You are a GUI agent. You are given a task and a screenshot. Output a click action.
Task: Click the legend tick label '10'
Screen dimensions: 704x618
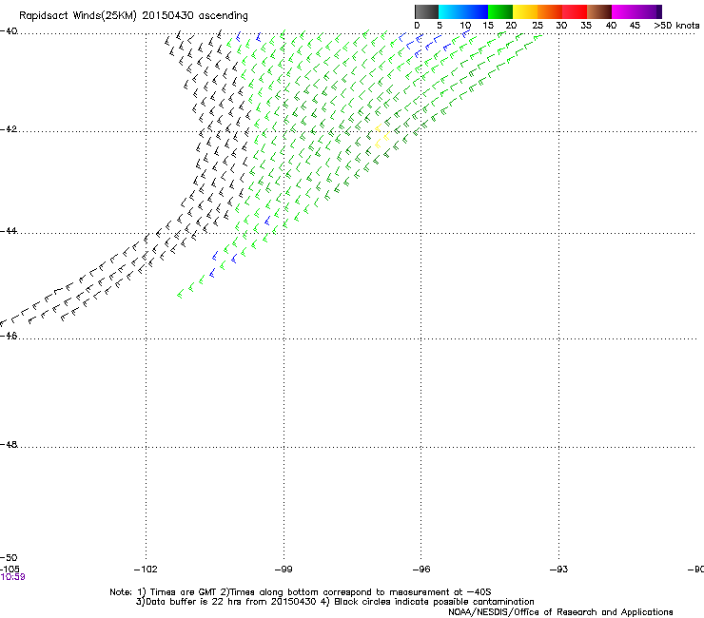click(465, 26)
